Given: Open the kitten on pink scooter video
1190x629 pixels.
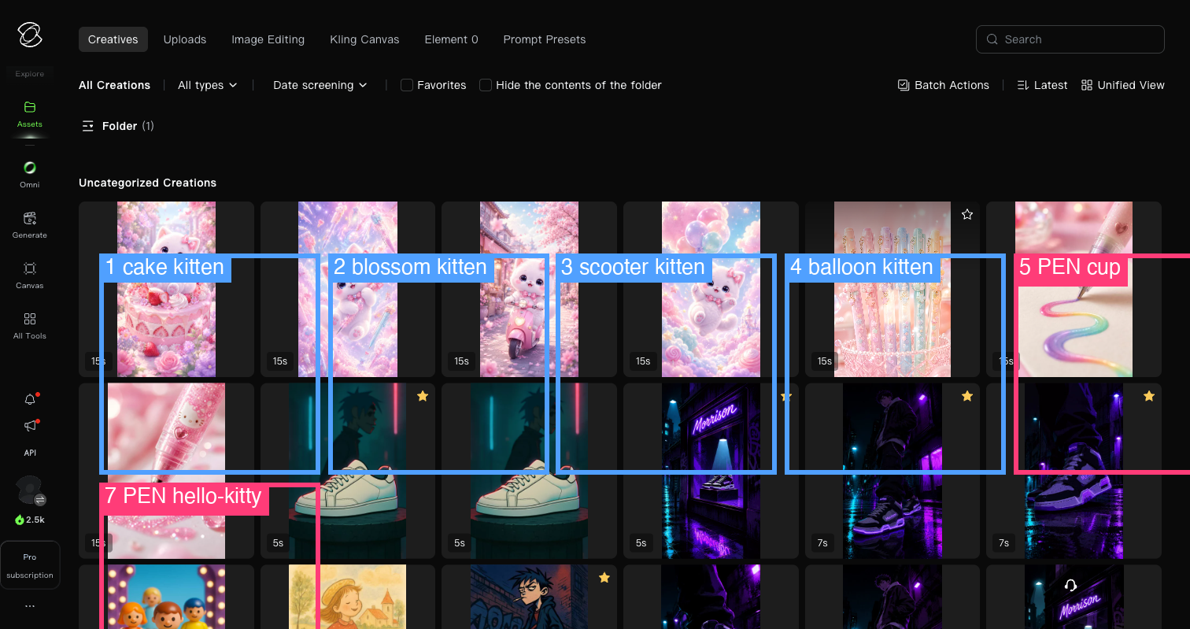Looking at the screenshot, I should 530,289.
